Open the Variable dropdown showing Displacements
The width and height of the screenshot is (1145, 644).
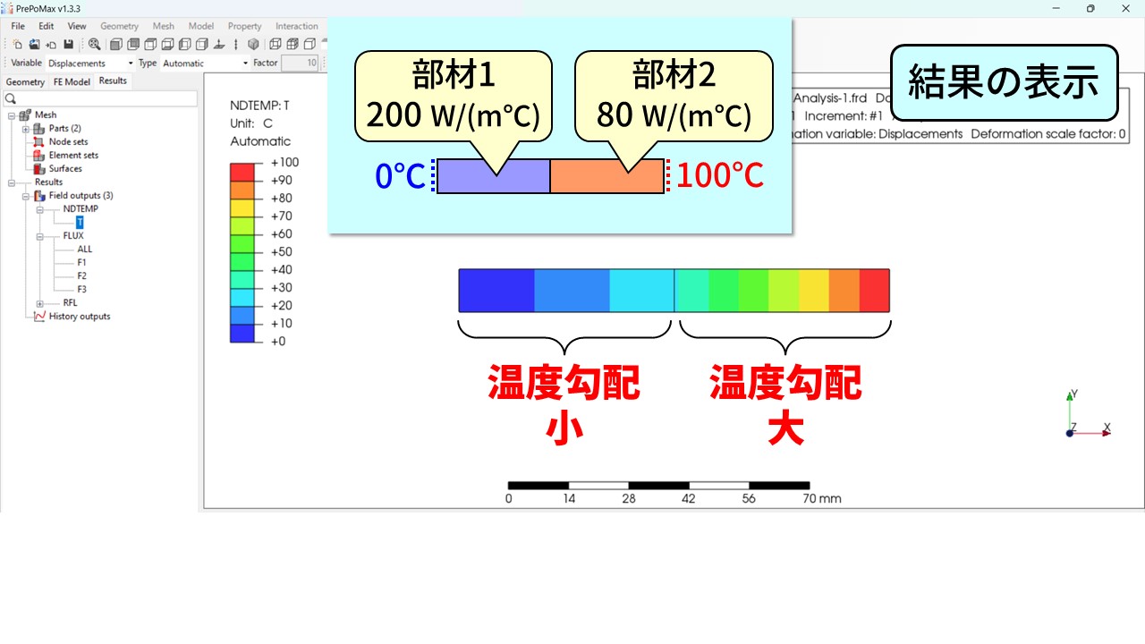point(90,64)
